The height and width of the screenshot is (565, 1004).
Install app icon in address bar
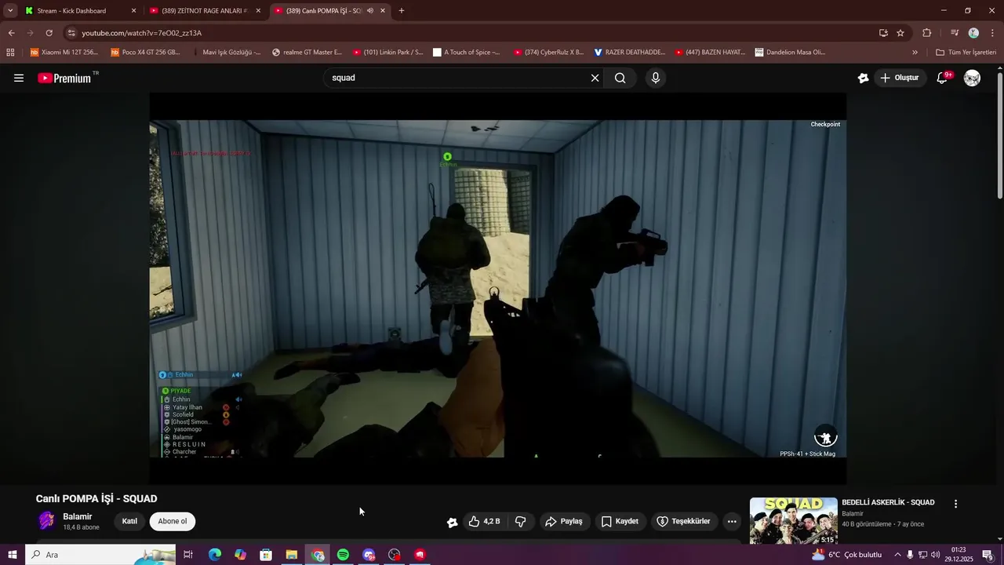(883, 33)
